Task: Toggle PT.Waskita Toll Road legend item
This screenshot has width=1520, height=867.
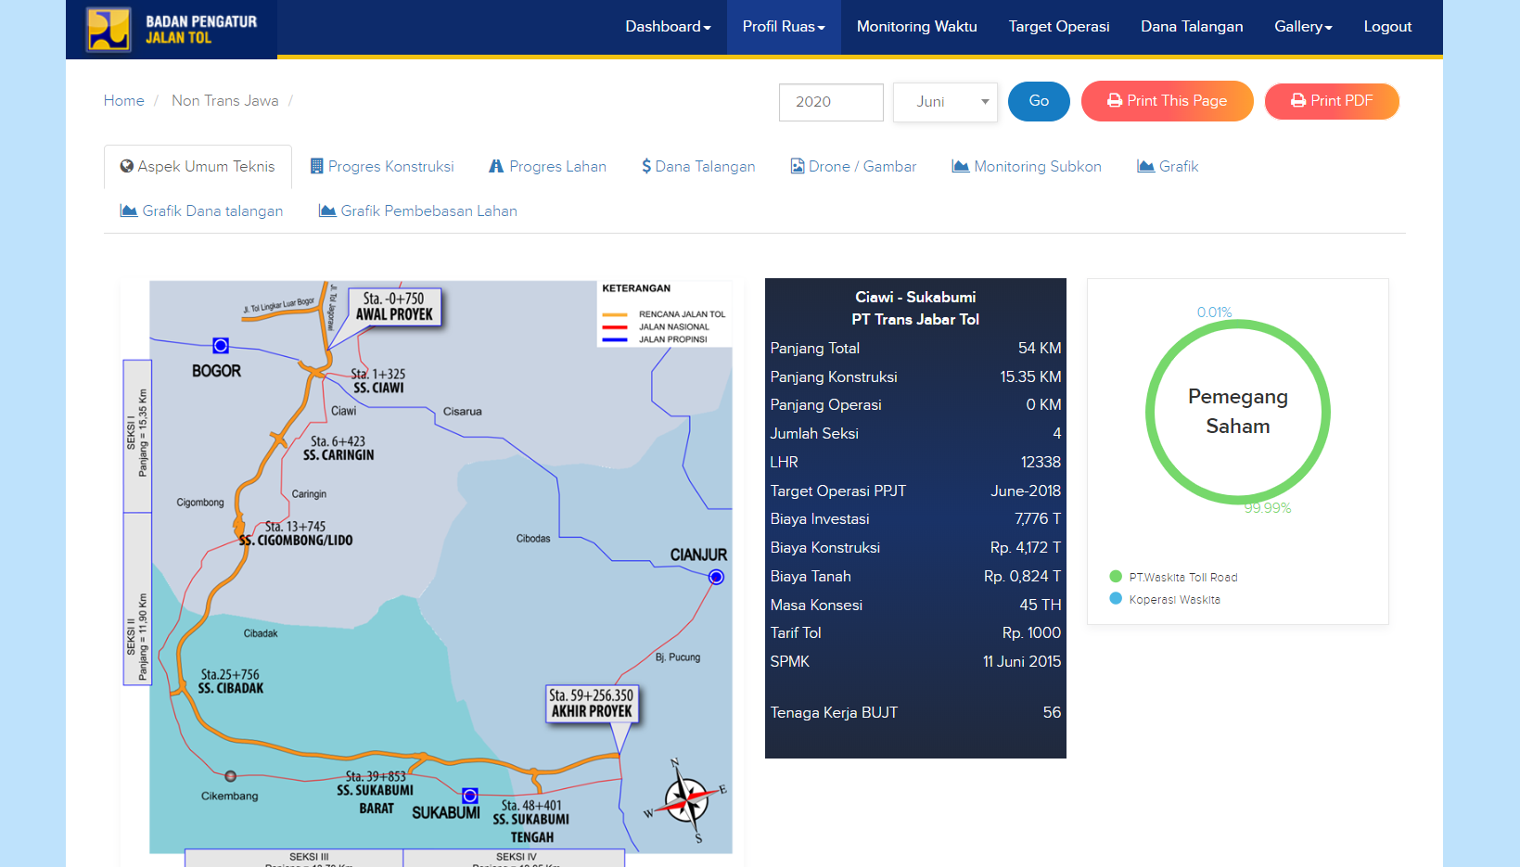Action: tap(1174, 577)
